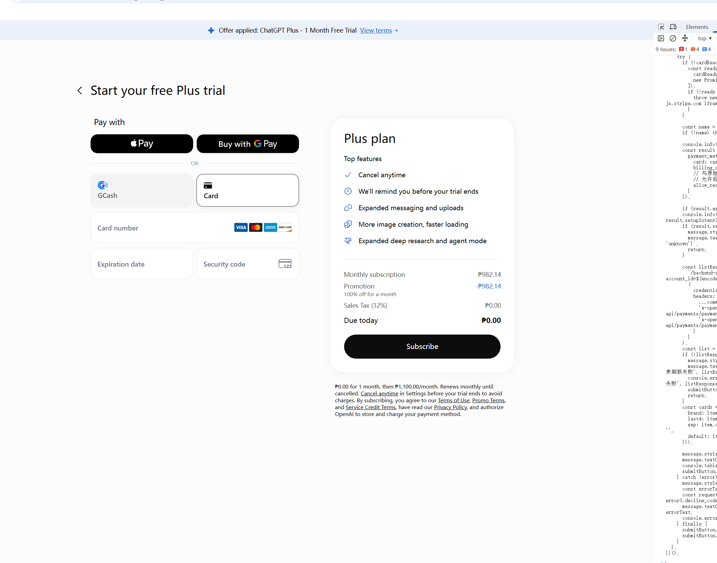
Task: Click the checkmark icon next to Cancel anytime
Action: [x=348, y=175]
